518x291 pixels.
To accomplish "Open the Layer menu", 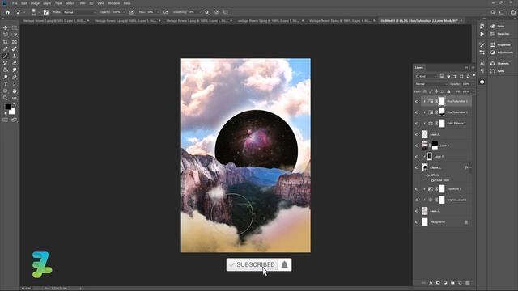I will [47, 3].
